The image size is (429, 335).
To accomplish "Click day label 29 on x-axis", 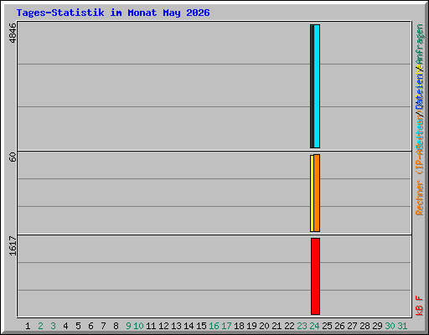I will [x=377, y=326].
